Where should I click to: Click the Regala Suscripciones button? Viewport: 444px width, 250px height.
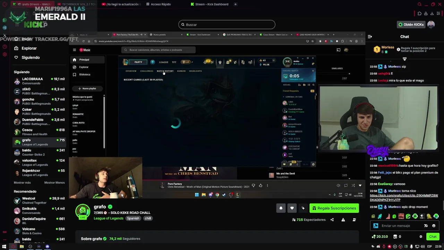334,208
